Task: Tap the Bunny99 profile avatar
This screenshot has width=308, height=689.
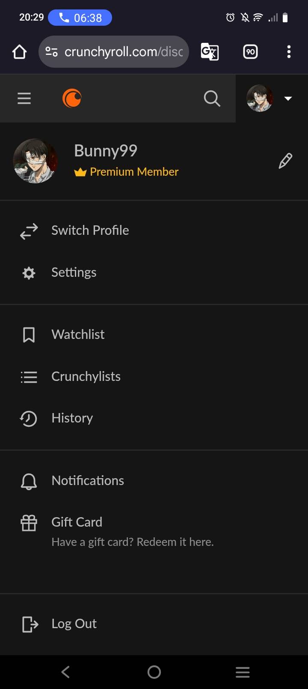Action: click(35, 161)
